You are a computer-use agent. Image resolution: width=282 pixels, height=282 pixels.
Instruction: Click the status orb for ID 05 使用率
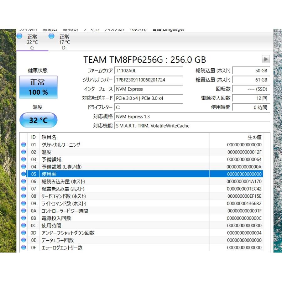[23, 174]
